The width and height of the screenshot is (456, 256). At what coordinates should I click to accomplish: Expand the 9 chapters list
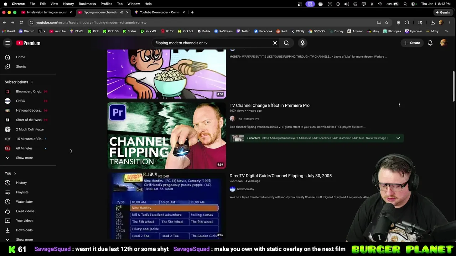pos(398,138)
